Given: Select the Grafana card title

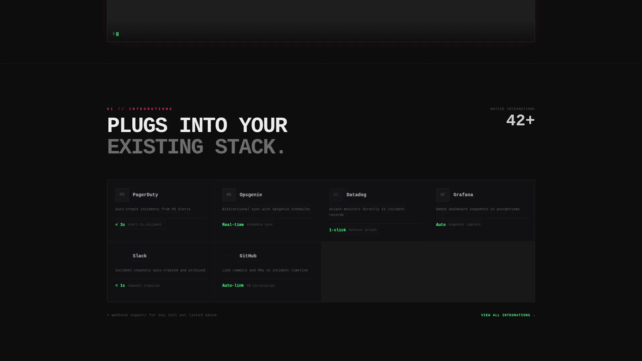Looking at the screenshot, I should click(x=463, y=195).
